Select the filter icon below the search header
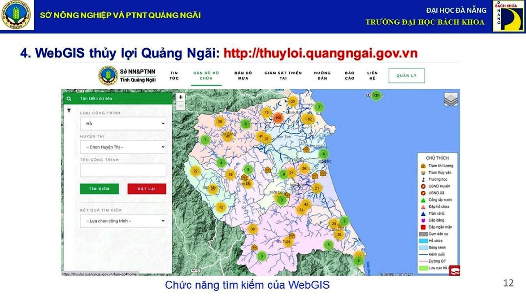This screenshot has height=296, width=526. 68,110
